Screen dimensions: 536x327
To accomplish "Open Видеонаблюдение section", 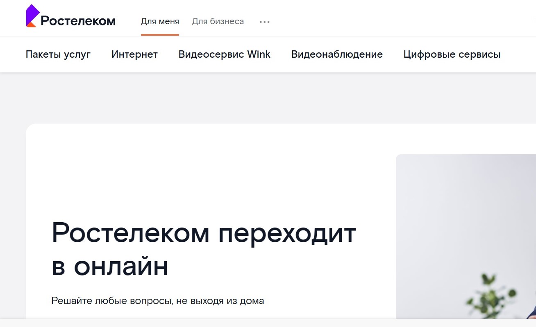I will click(x=337, y=54).
